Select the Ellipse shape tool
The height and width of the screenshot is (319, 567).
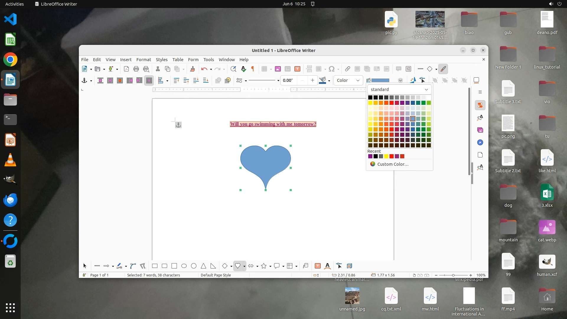pyautogui.click(x=184, y=266)
